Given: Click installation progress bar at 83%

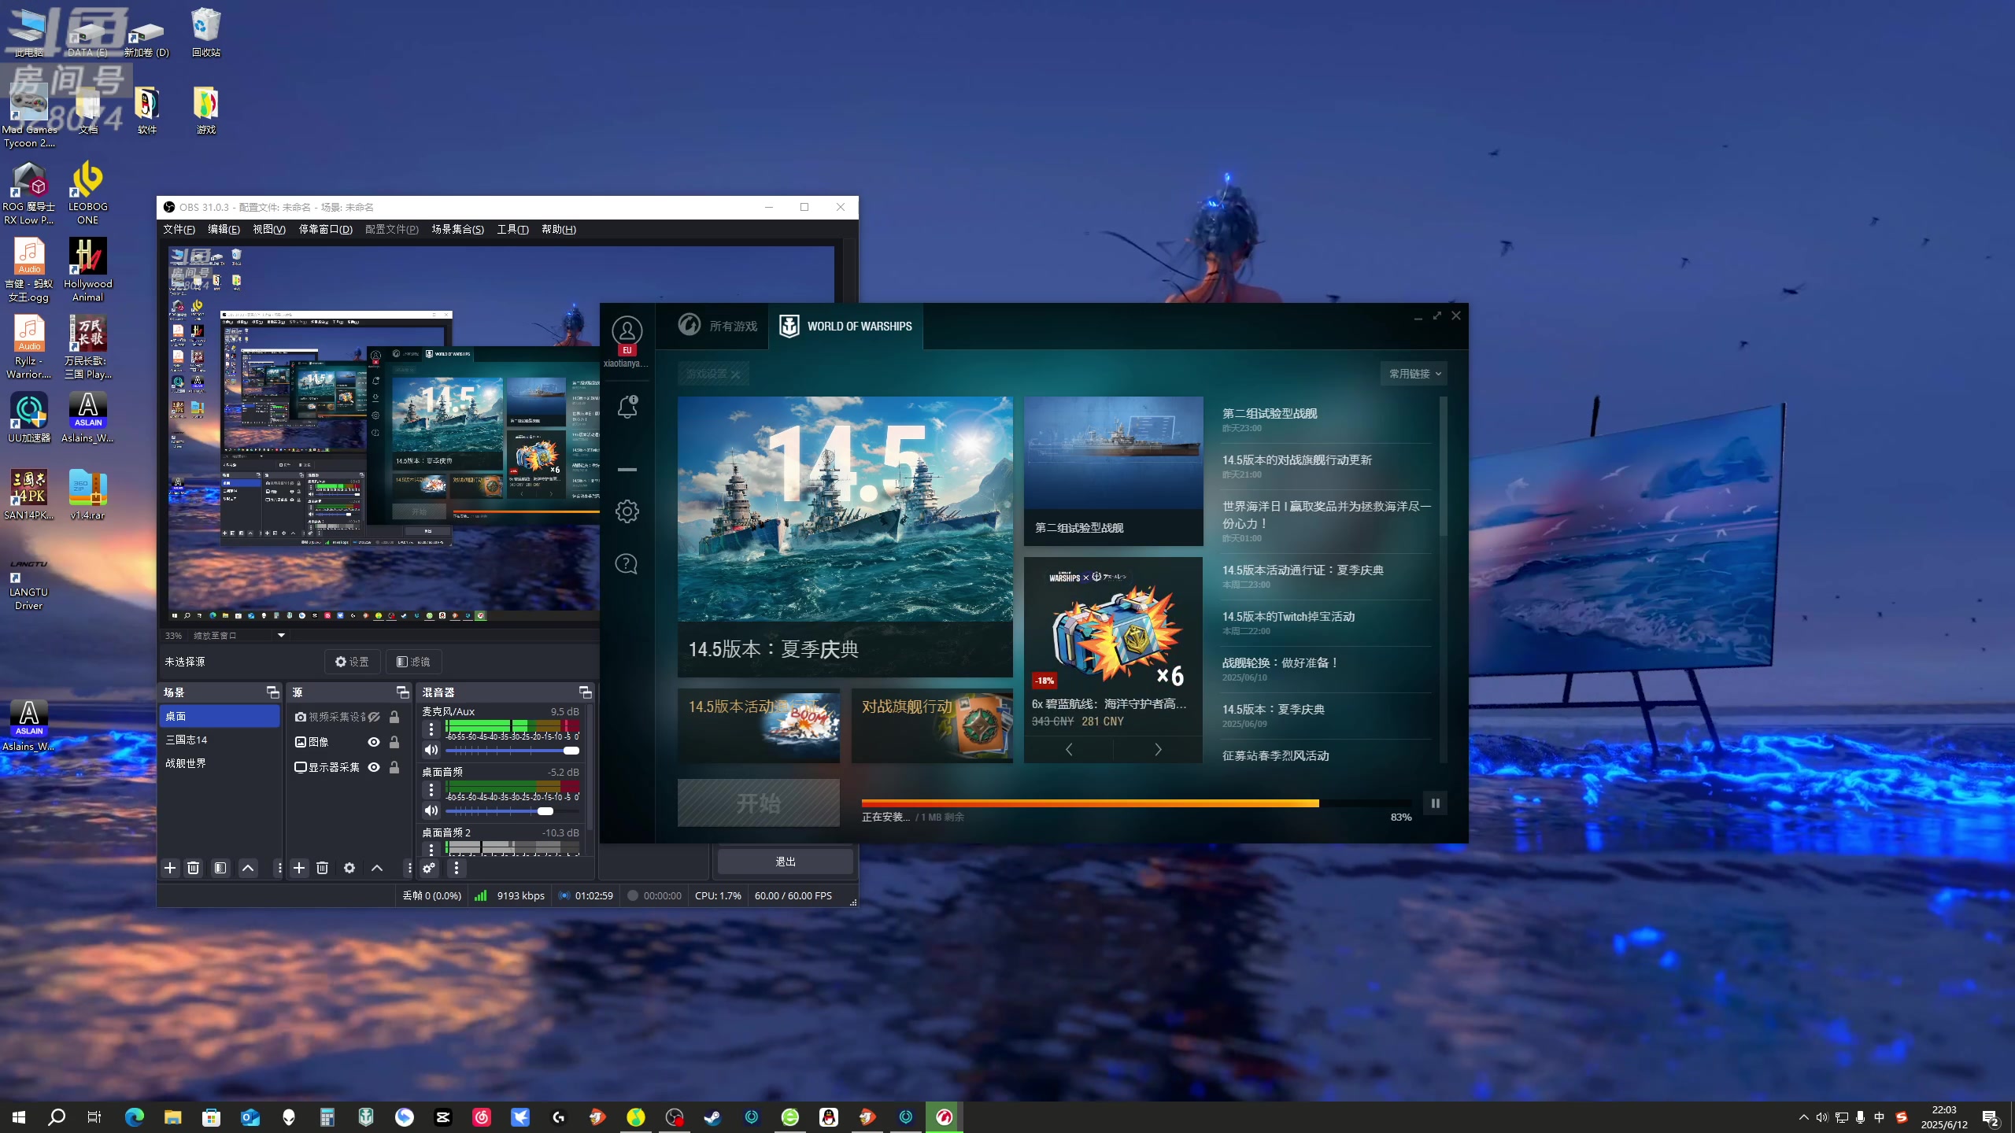Looking at the screenshot, I should pos(1138,803).
